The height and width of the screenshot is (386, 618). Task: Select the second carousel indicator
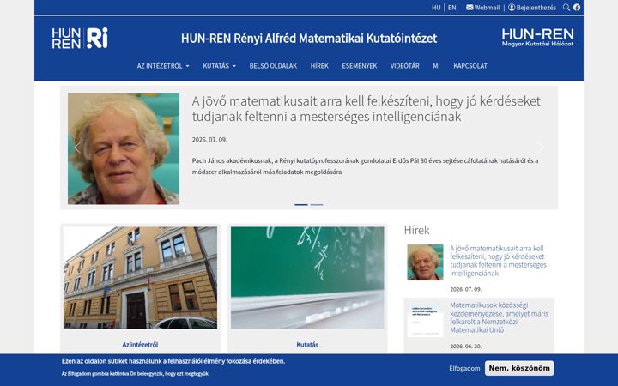(x=317, y=205)
